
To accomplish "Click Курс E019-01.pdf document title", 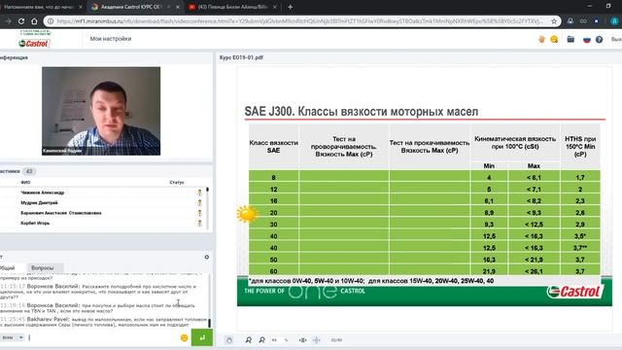I will pos(241,57).
